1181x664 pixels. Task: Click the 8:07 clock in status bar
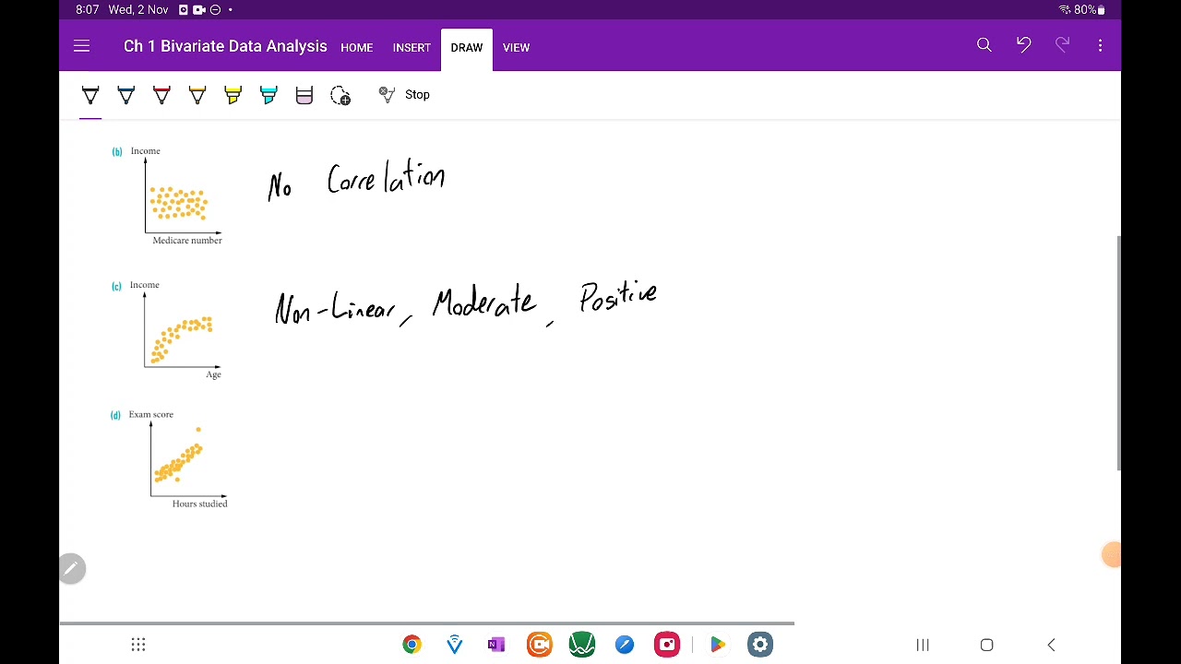click(x=88, y=9)
